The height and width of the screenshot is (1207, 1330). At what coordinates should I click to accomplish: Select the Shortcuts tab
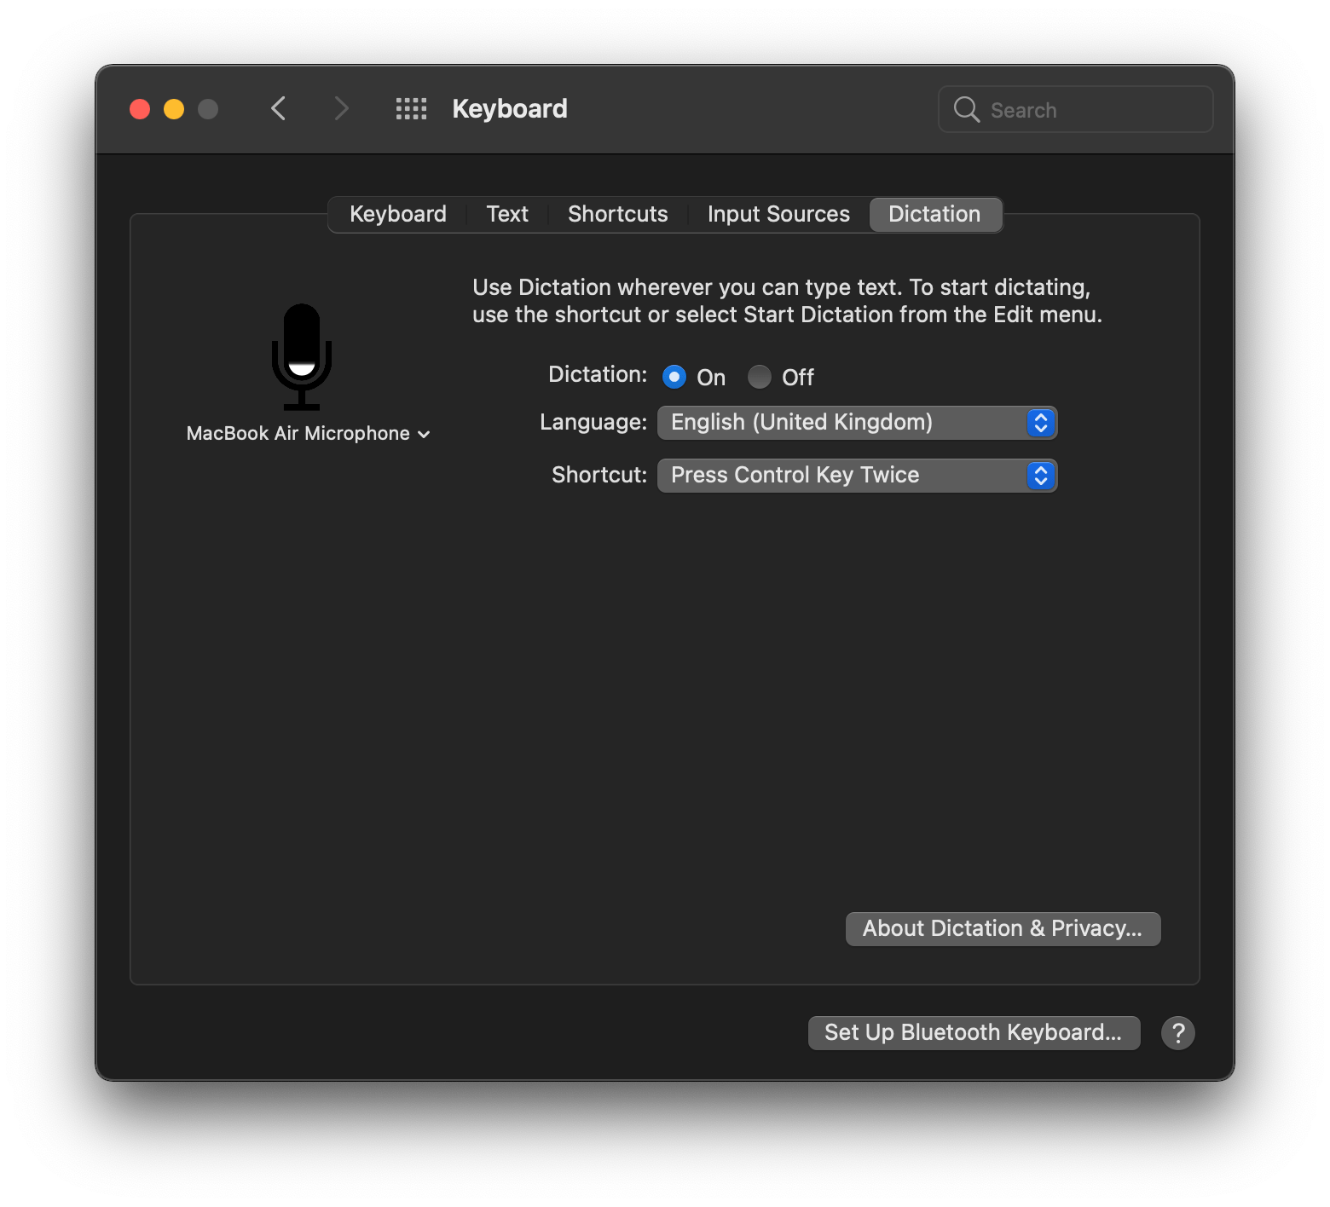(x=616, y=214)
